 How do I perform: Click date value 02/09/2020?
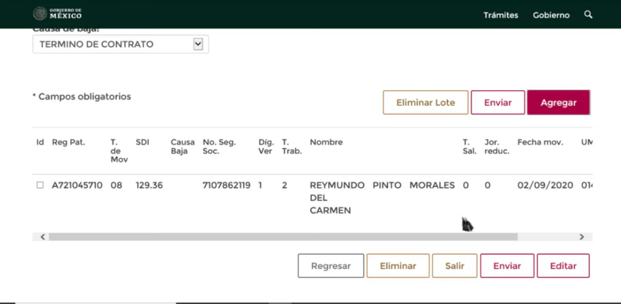point(545,185)
